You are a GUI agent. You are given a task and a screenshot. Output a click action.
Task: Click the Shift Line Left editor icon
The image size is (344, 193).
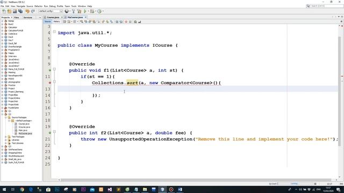(x=117, y=21)
